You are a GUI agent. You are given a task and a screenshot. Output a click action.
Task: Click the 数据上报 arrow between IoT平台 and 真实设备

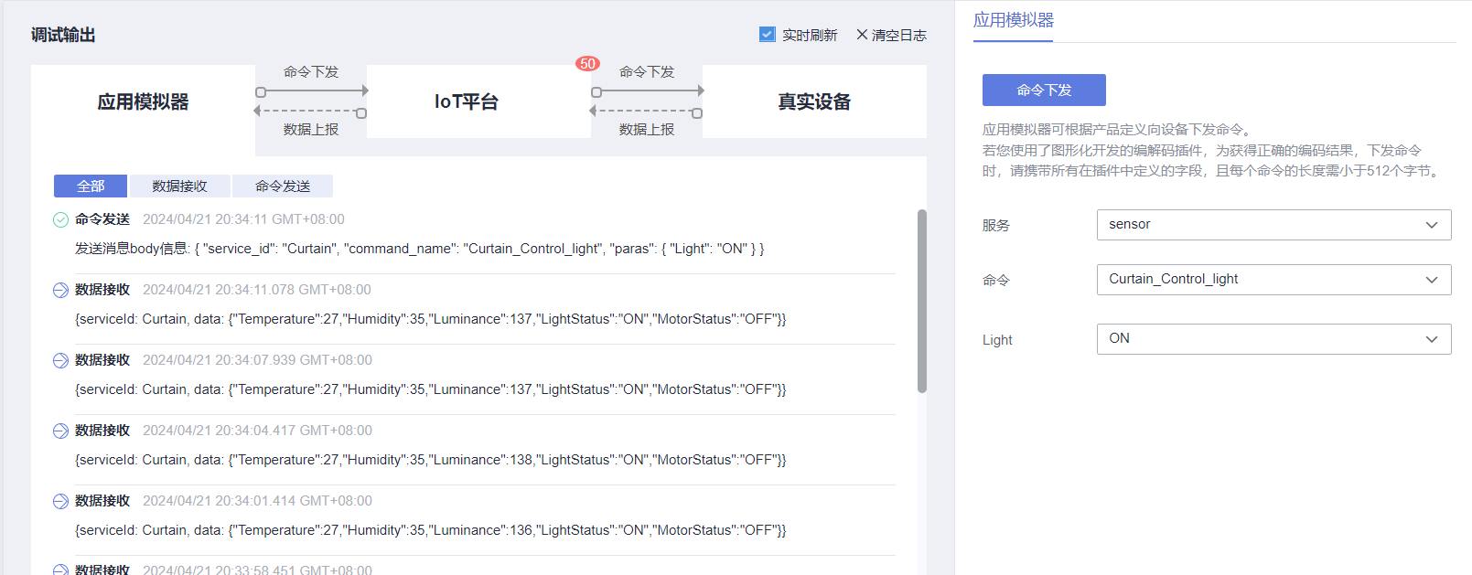[647, 112]
